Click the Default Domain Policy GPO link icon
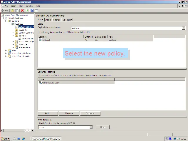 [16, 27]
